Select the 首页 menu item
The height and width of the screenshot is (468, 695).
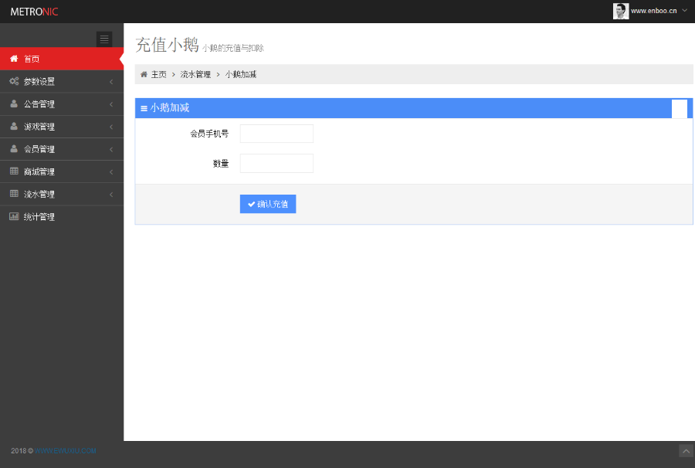(x=62, y=59)
